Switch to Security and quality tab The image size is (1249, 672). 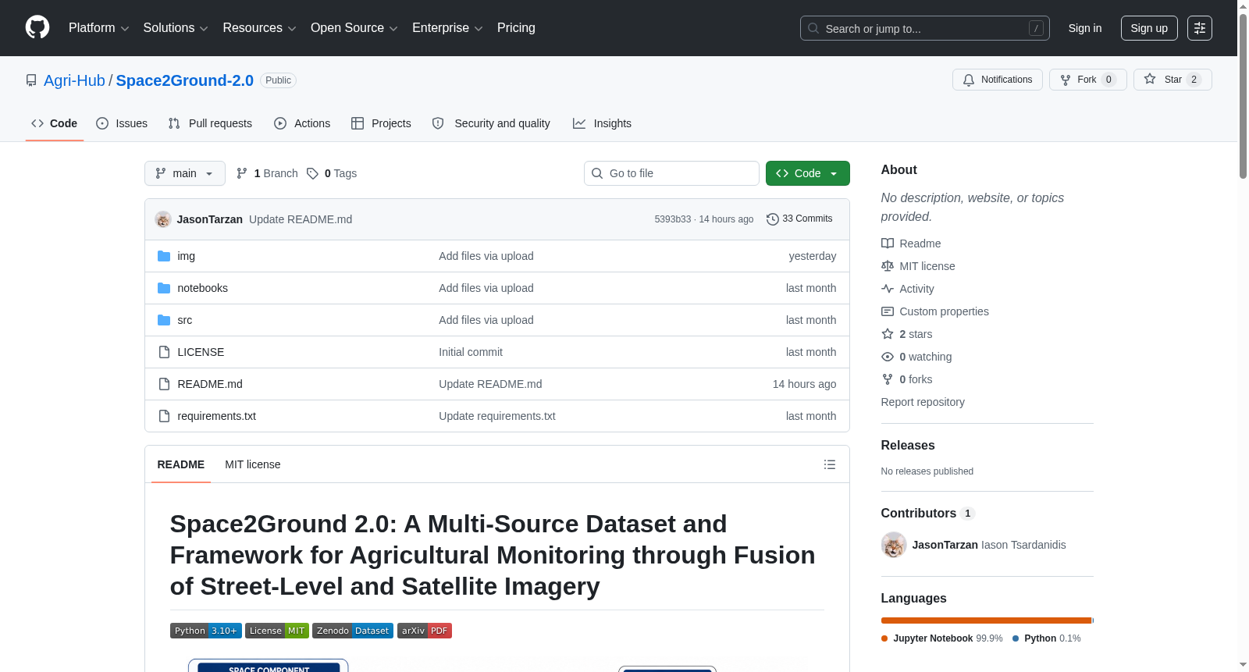(491, 123)
